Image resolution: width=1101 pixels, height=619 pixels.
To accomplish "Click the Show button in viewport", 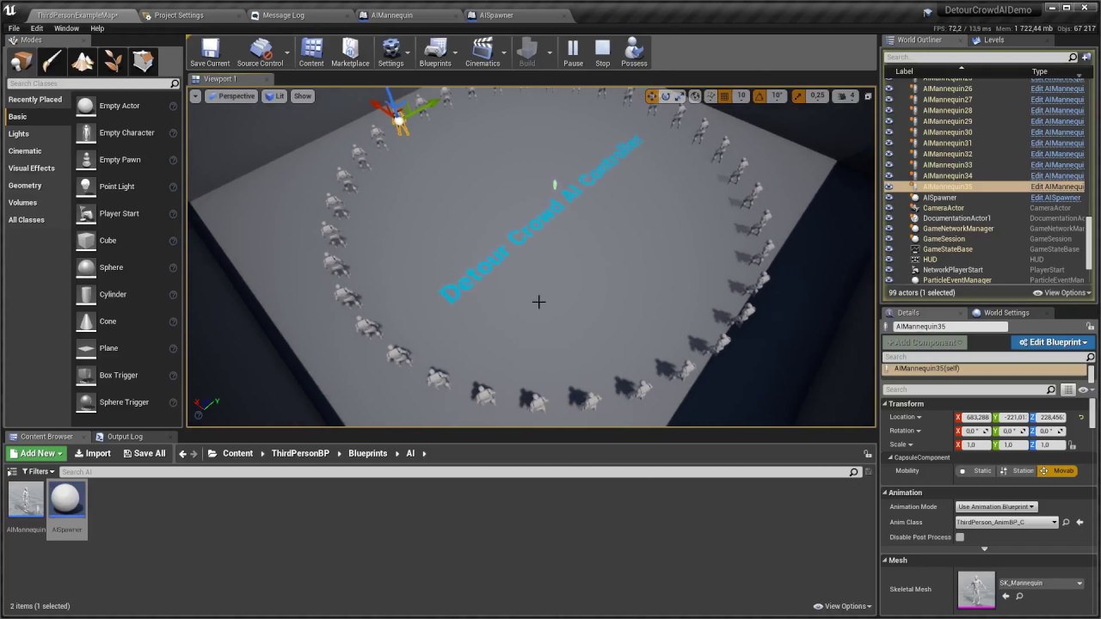I will (303, 96).
